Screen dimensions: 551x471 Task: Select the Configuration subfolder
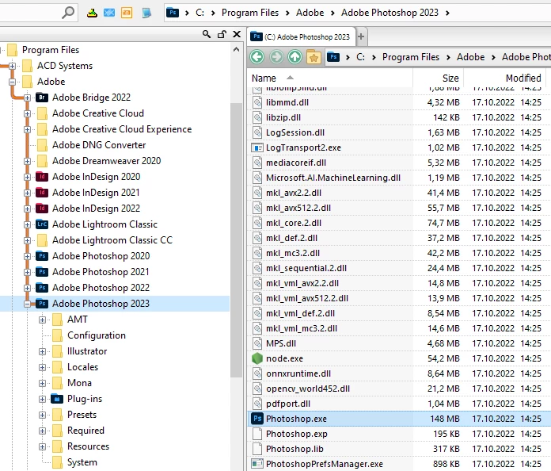pos(97,335)
